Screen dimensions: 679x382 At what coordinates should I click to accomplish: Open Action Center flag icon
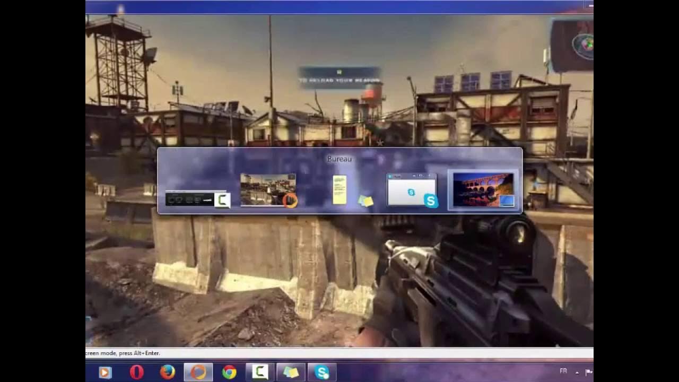[x=589, y=372]
